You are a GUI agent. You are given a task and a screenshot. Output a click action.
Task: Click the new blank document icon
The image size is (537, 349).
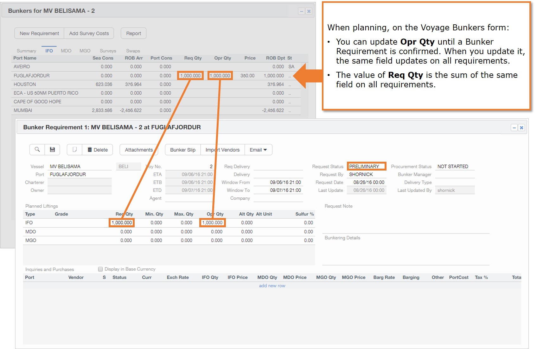tap(74, 150)
